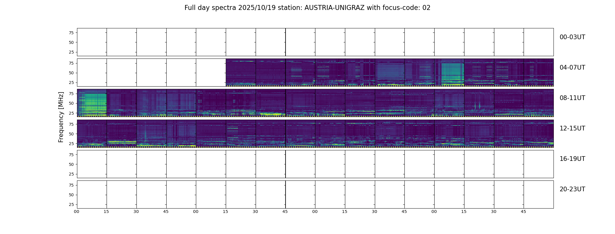615x234 pixels.
Task: Open the 11:15–11:30 panel with vertical spikes
Action: [479, 103]
